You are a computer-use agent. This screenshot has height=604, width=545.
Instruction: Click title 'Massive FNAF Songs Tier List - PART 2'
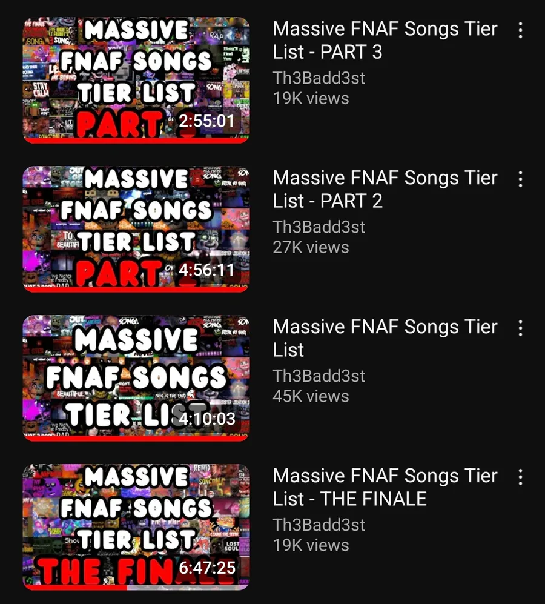tap(385, 190)
